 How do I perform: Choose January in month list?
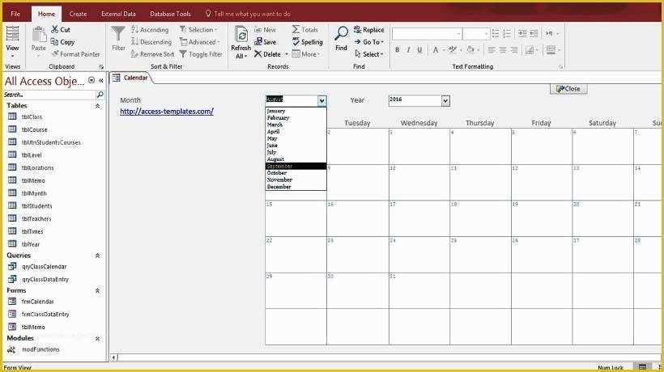point(296,111)
